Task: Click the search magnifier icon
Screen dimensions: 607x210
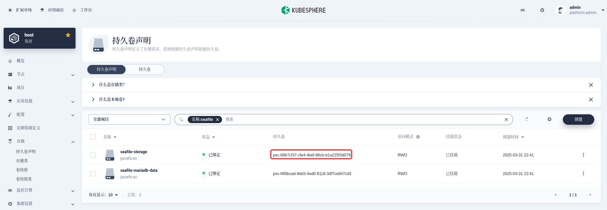Action: (x=181, y=120)
